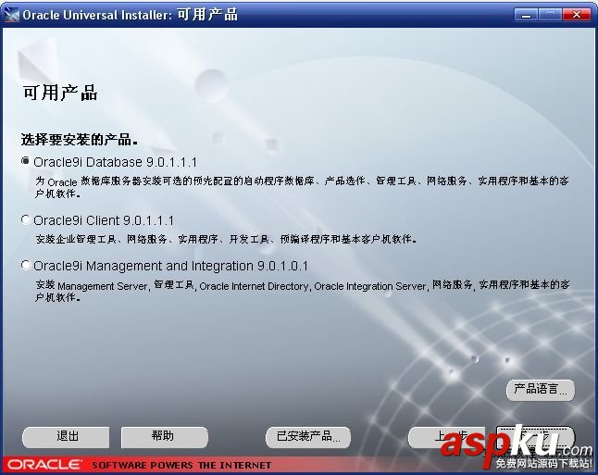Click the description text under Oracle9i Client
The height and width of the screenshot is (475, 598).
click(x=226, y=239)
